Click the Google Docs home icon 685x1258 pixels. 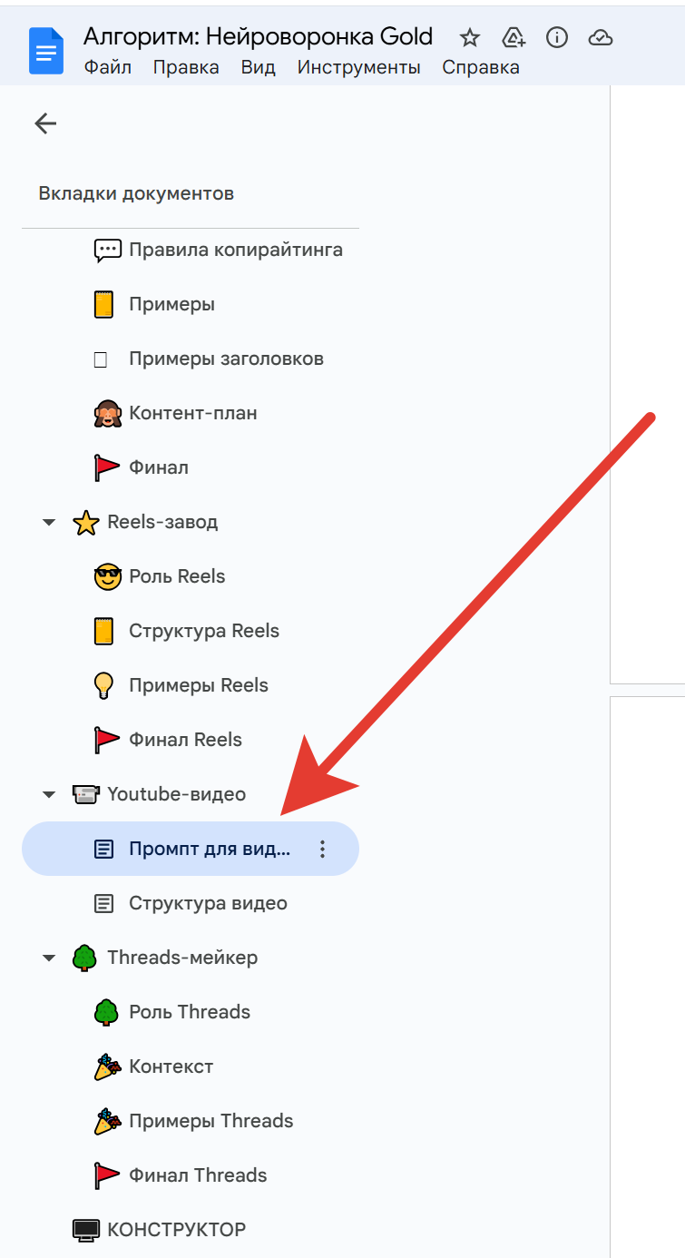click(46, 51)
